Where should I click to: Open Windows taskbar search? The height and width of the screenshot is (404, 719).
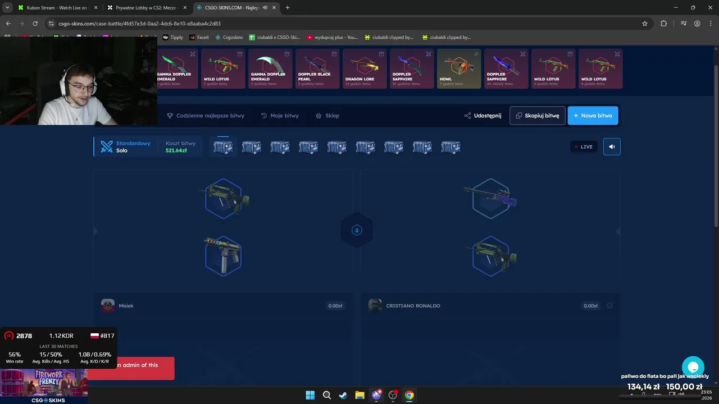[x=326, y=395]
